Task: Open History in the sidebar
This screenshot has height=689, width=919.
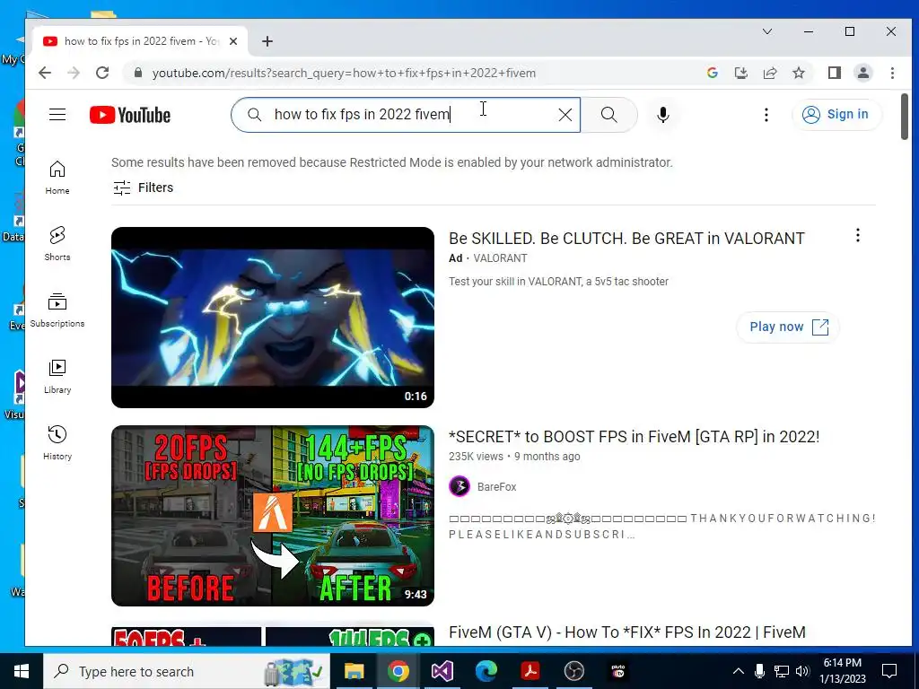Action: point(57,443)
